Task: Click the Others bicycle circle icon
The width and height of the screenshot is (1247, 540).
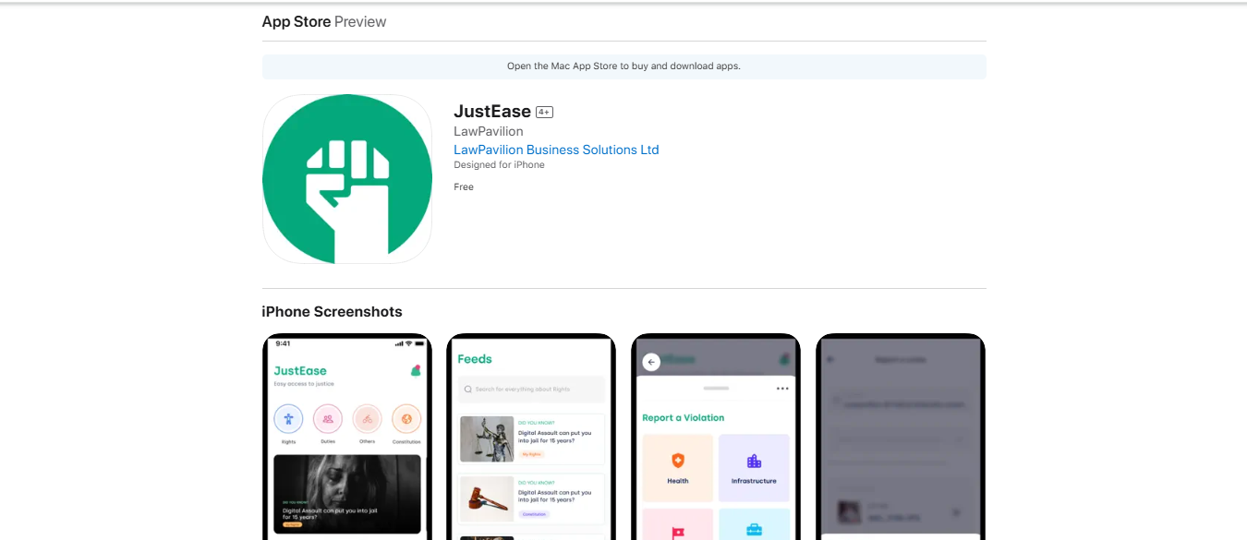Action: point(368,419)
